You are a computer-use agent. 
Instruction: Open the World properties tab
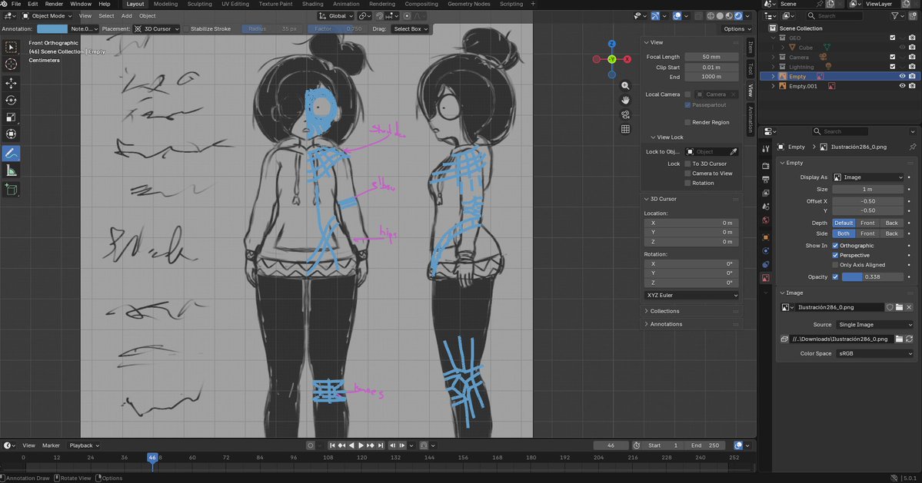[x=766, y=220]
